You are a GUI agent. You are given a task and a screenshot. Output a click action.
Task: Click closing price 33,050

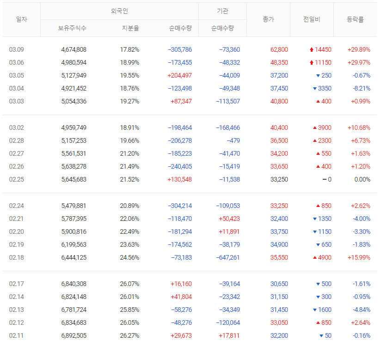click(x=279, y=323)
